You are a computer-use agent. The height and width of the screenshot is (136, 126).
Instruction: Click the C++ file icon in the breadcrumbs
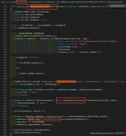coord(29,2)
